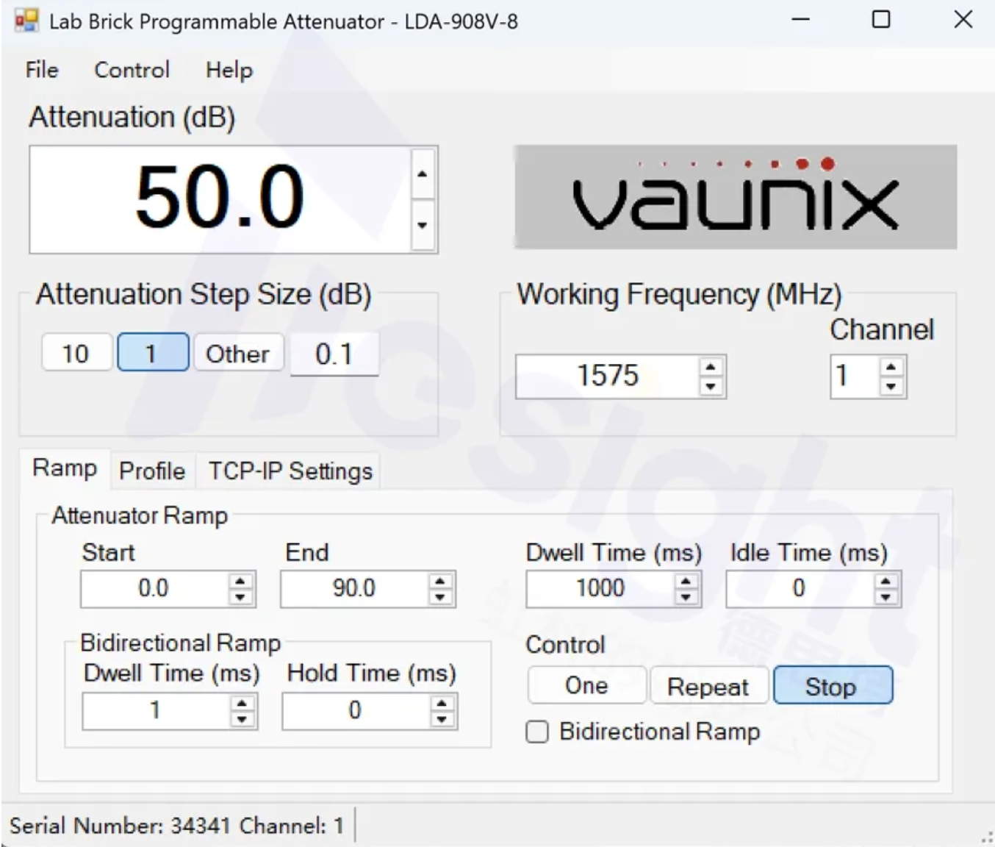The image size is (995, 847).
Task: Decrease the Working Frequency value
Action: 711,385
